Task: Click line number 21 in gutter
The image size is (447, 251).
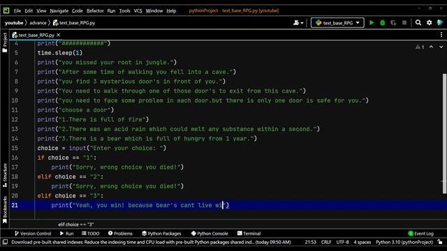Action: (x=15, y=205)
